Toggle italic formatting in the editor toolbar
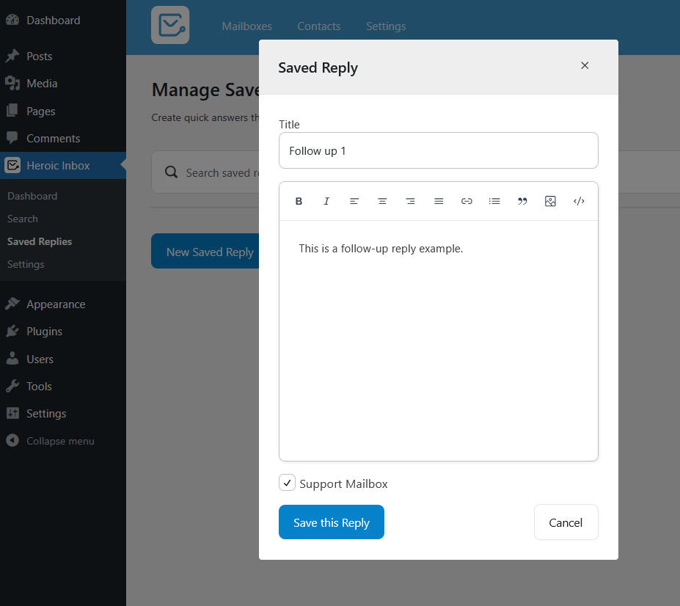Viewport: 680px width, 606px height. 326,201
